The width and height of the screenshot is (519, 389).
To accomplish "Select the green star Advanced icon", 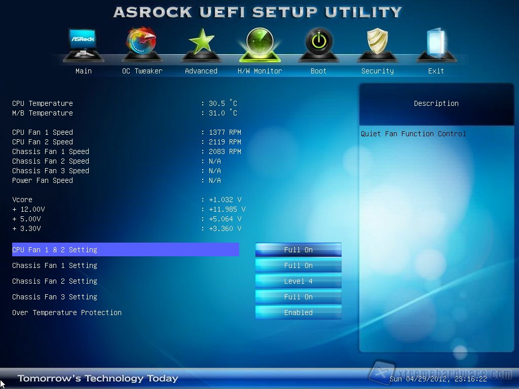I will [x=201, y=44].
